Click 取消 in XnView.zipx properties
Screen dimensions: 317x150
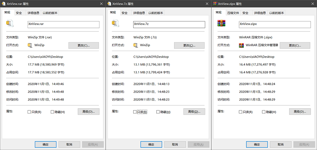coord(281,145)
